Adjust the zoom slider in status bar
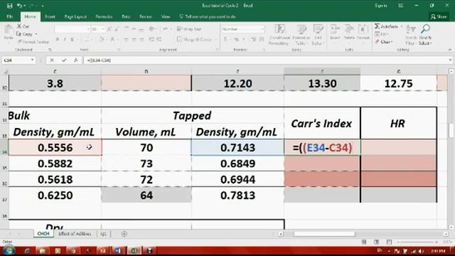Image resolution: width=455 pixels, height=256 pixels. (418, 242)
